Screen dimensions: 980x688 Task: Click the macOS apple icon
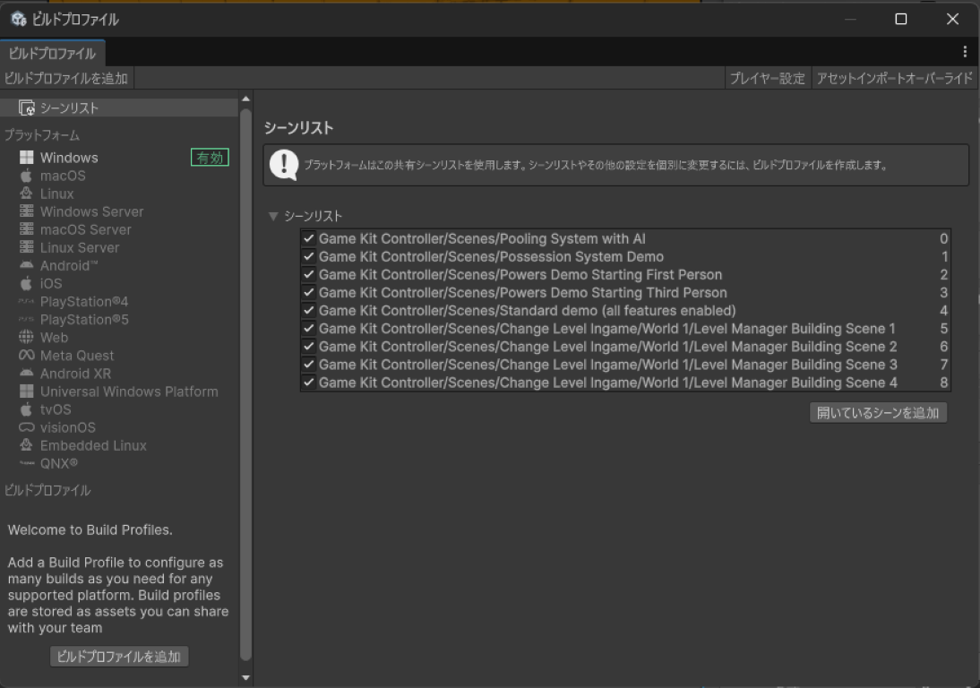pos(26,176)
